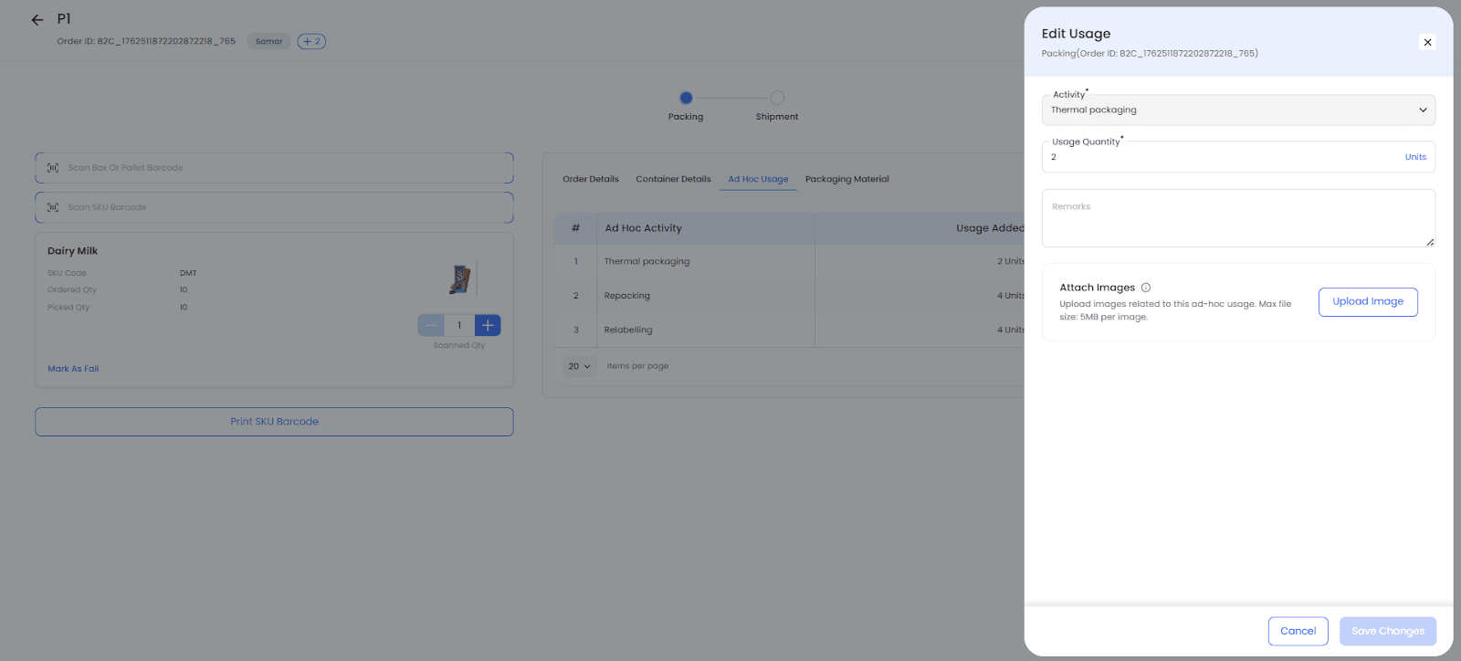Click the Cancel button
Screen dimensions: 1461x661
point(1298,631)
